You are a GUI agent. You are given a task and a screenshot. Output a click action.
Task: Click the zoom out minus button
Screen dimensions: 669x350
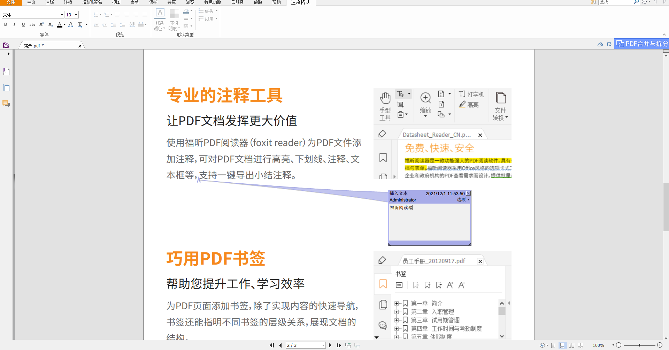click(619, 345)
